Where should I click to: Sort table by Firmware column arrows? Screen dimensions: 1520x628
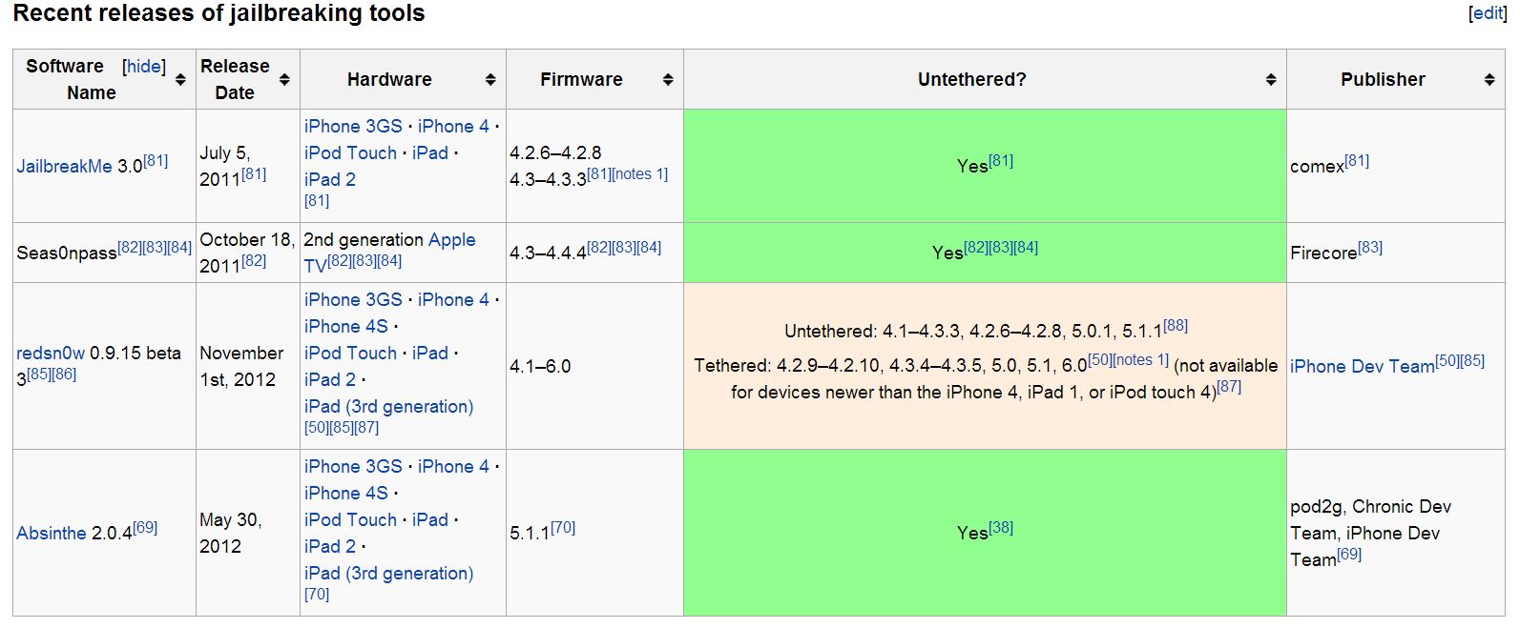668,80
